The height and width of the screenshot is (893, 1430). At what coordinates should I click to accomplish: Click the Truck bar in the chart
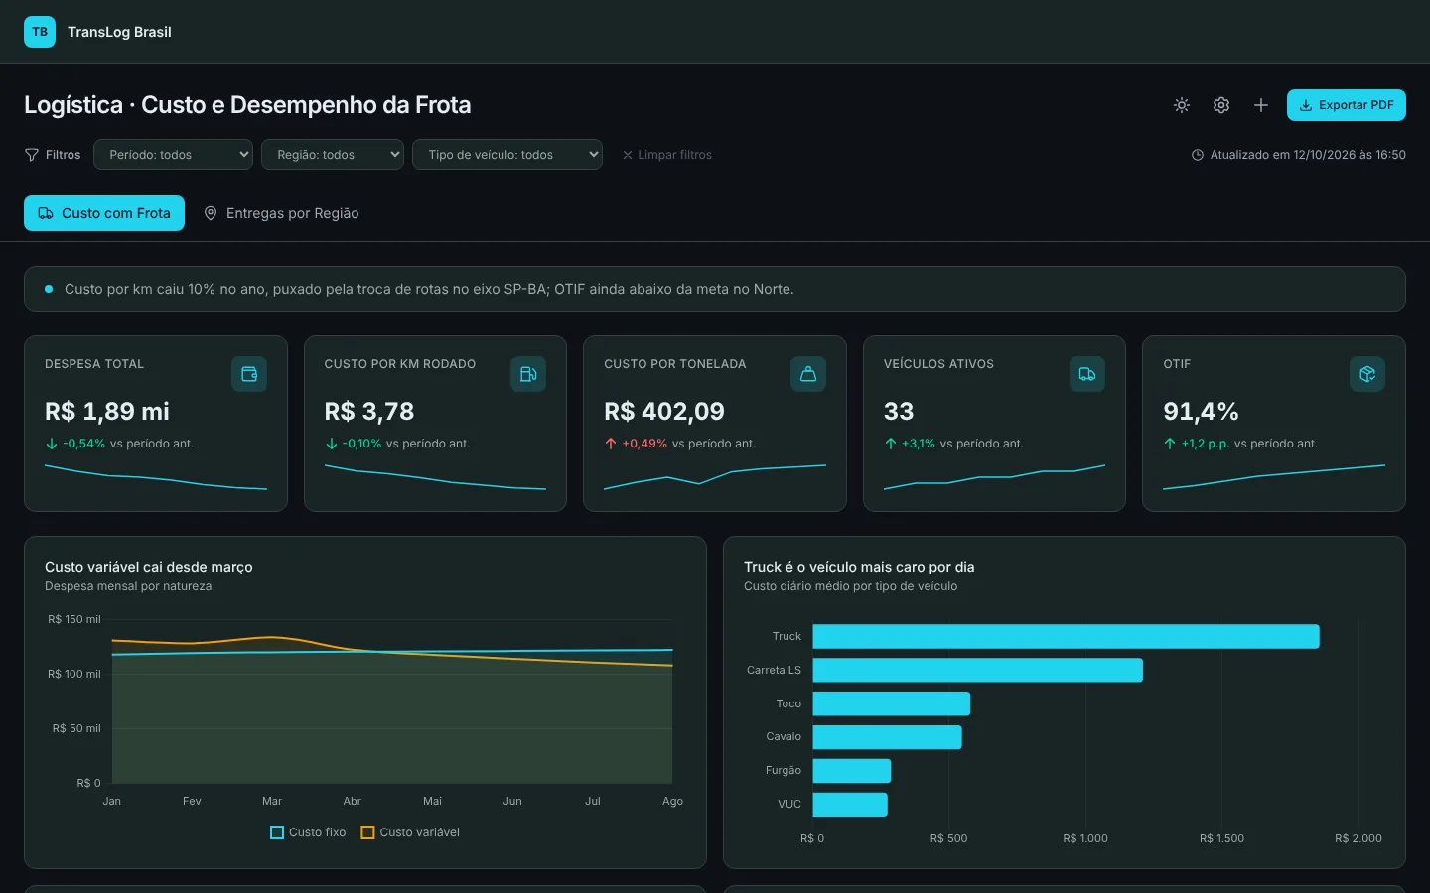click(1066, 636)
